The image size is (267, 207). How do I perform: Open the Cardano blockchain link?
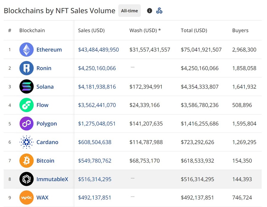[x=47, y=142]
